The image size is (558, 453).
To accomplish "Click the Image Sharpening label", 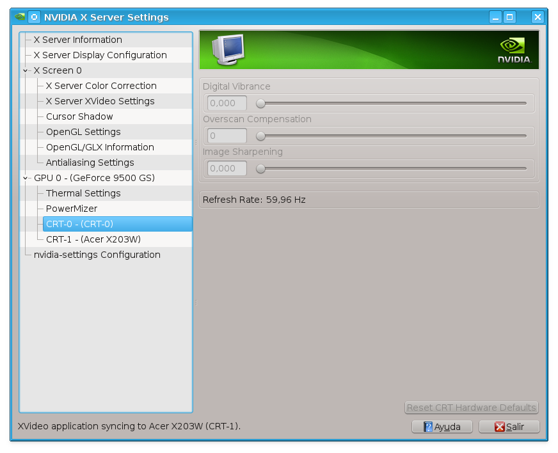I will [x=243, y=152].
